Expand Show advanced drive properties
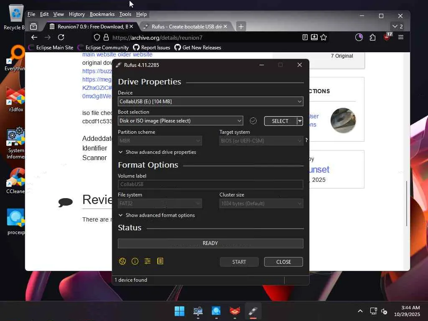The width and height of the screenshot is (428, 321). pos(158,152)
